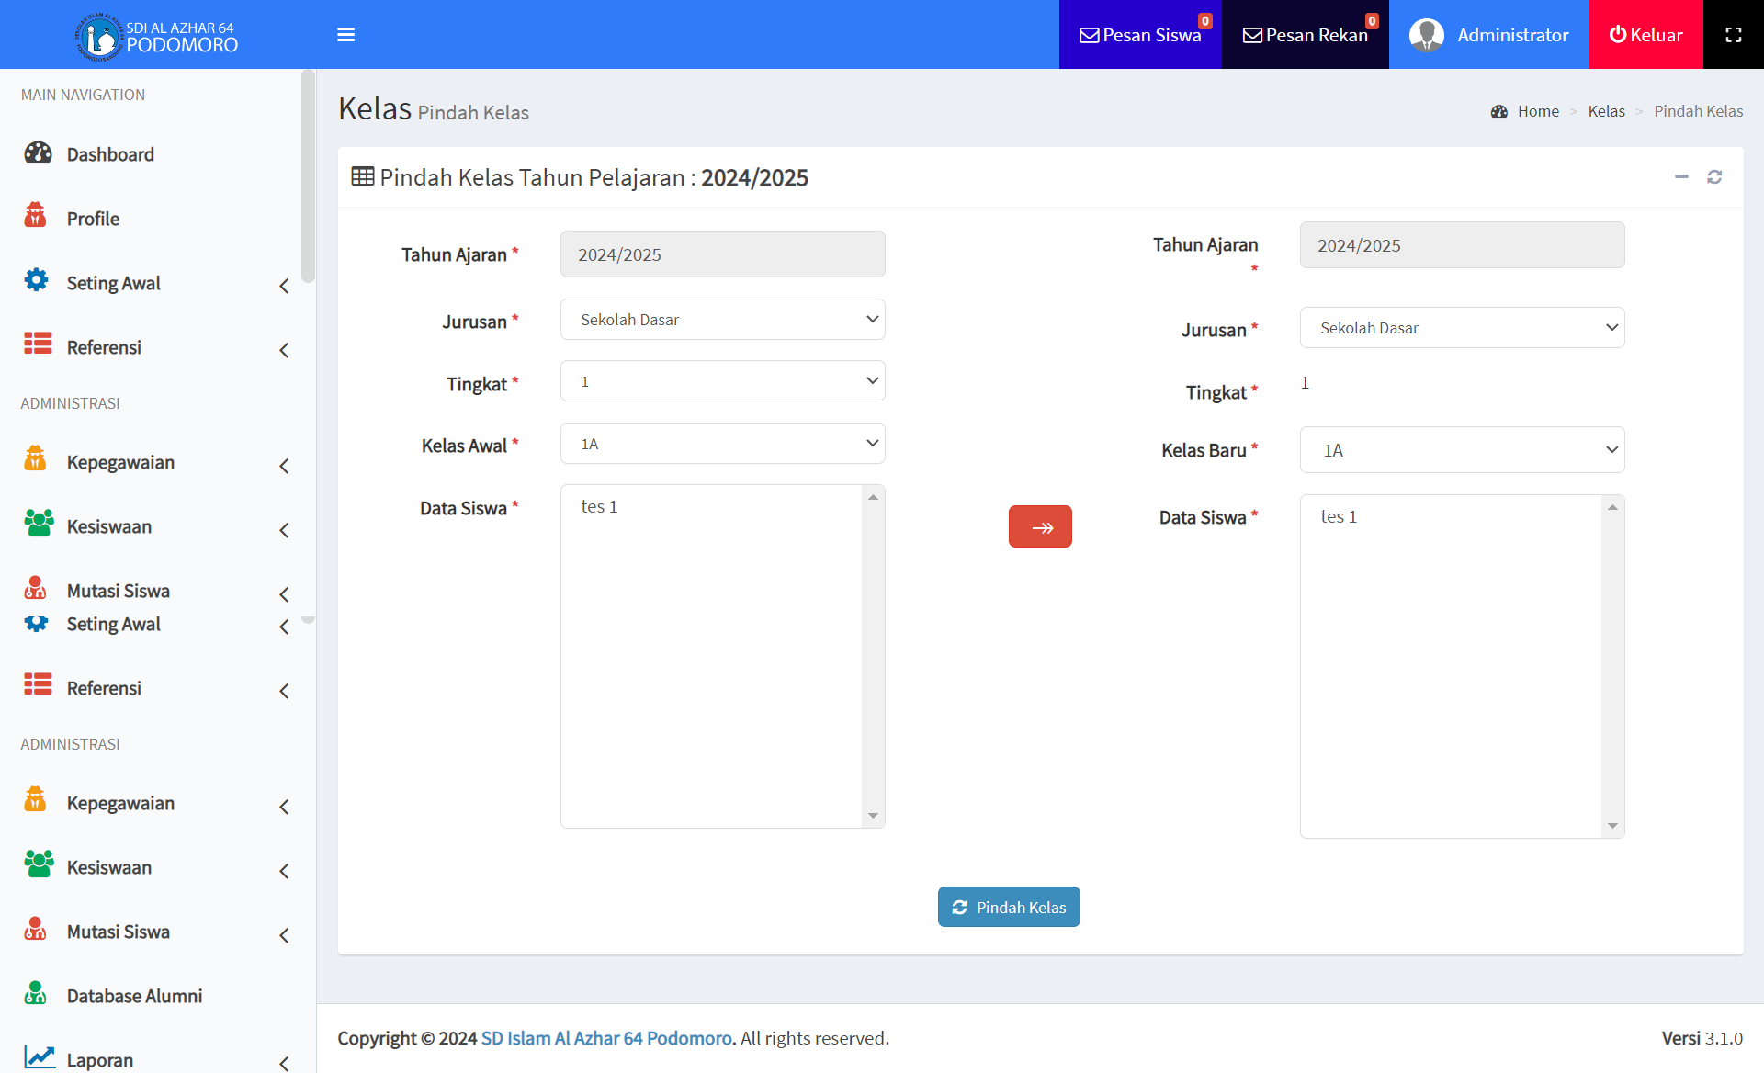This screenshot has height=1073, width=1764.
Task: Toggle fullscreen mode icon
Action: 1733,35
